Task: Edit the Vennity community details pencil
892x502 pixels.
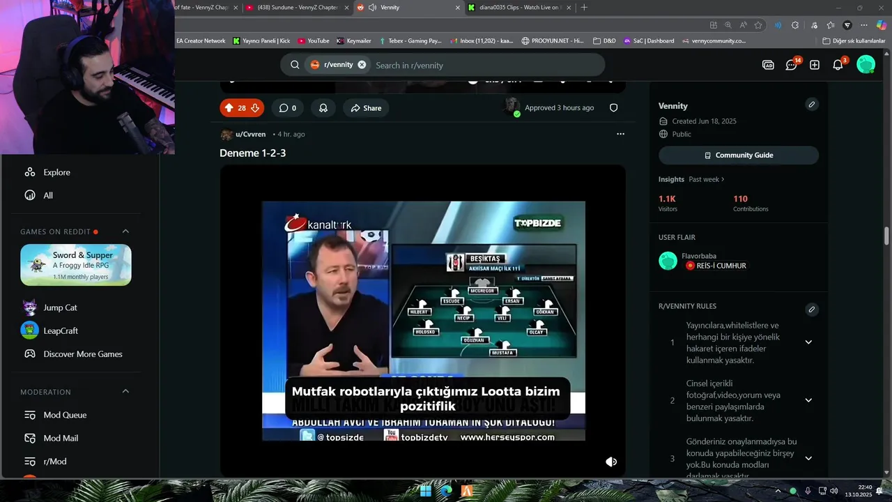Action: click(812, 105)
